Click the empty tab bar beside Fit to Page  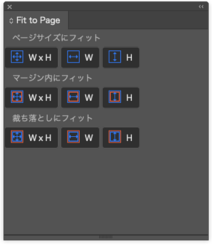click(138, 20)
